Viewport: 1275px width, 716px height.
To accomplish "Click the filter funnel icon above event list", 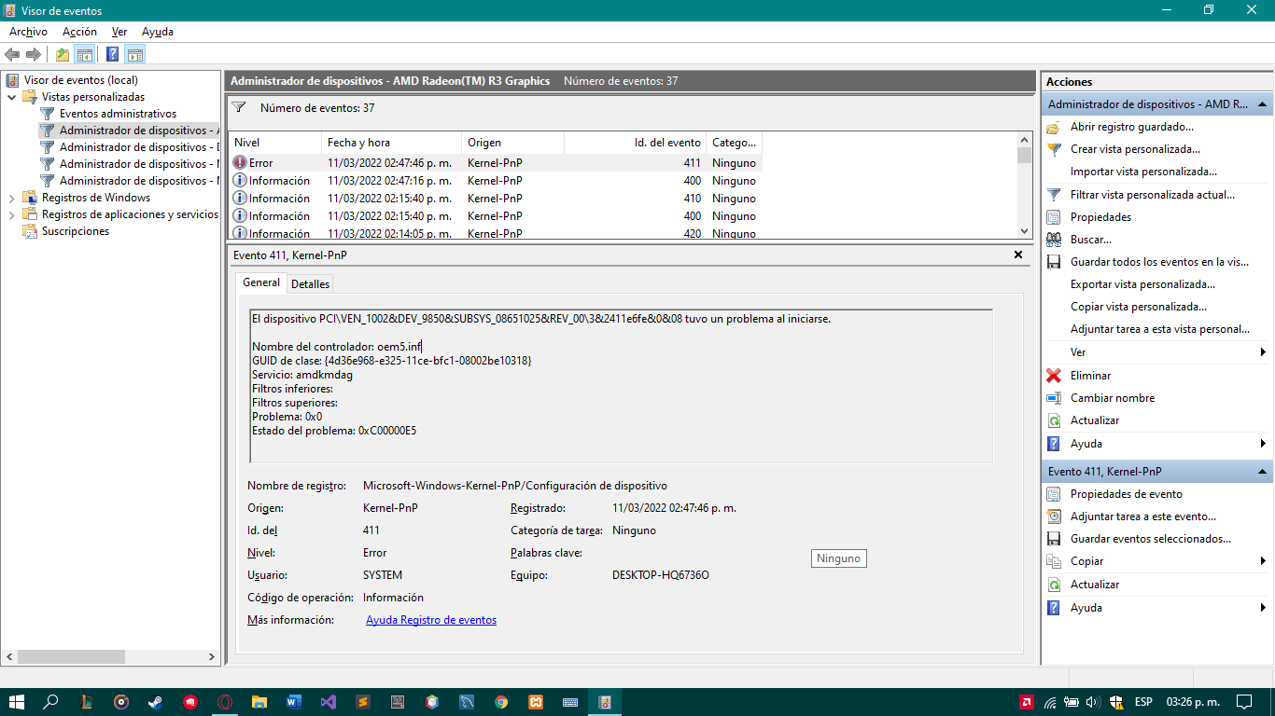I will [x=239, y=107].
